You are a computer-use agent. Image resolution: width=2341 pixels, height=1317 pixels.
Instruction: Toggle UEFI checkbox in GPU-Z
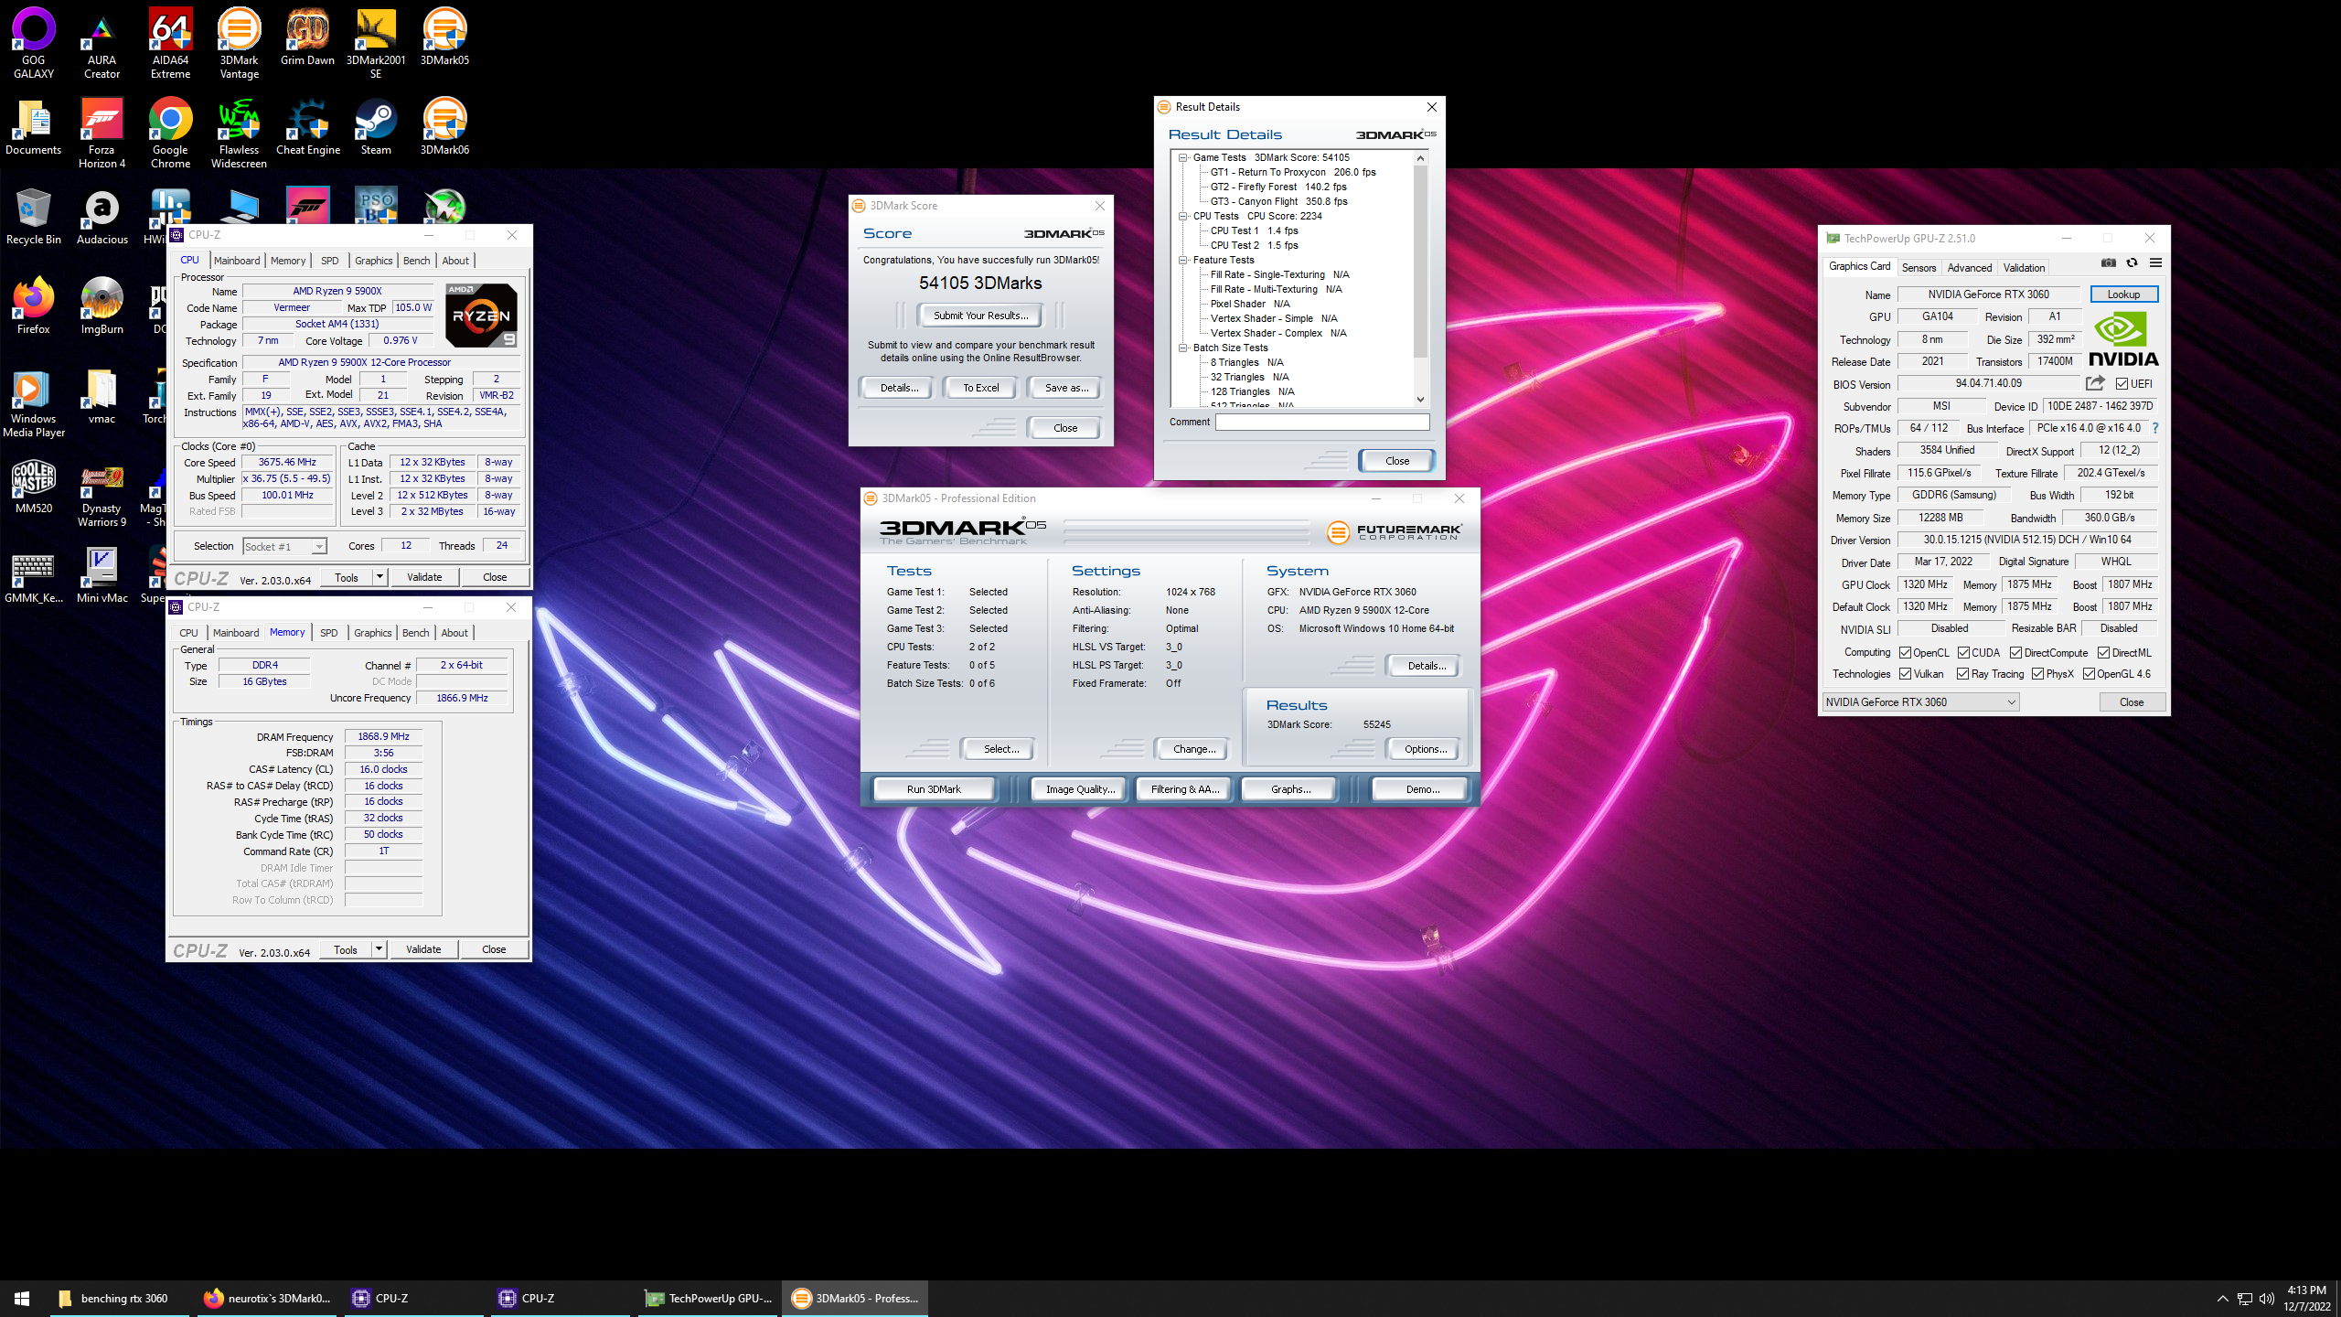[x=2122, y=384]
